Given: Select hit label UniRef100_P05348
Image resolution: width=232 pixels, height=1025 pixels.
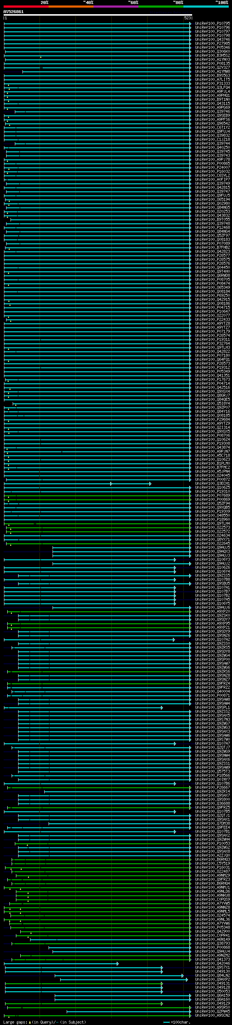Looking at the screenshot, I should click(212, 928).
